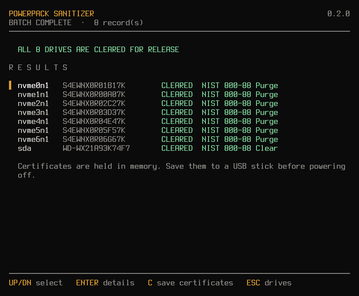359x296 pixels.
Task: Click serial number WD-WX21A93K74F7
Action: [x=96, y=148]
